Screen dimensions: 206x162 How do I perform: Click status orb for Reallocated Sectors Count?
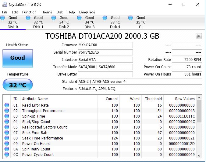point(7,127)
